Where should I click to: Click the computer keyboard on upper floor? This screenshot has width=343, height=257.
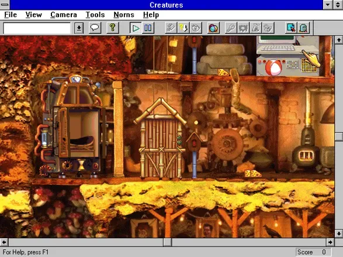(x=278, y=48)
